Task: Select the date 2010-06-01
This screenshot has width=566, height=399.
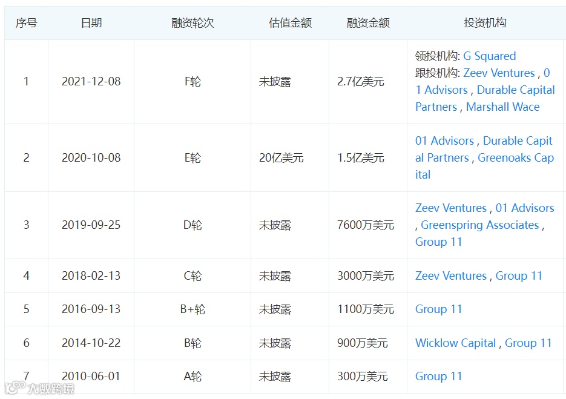Action: [x=91, y=376]
